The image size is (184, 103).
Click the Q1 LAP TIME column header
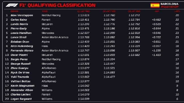tap(84, 11)
